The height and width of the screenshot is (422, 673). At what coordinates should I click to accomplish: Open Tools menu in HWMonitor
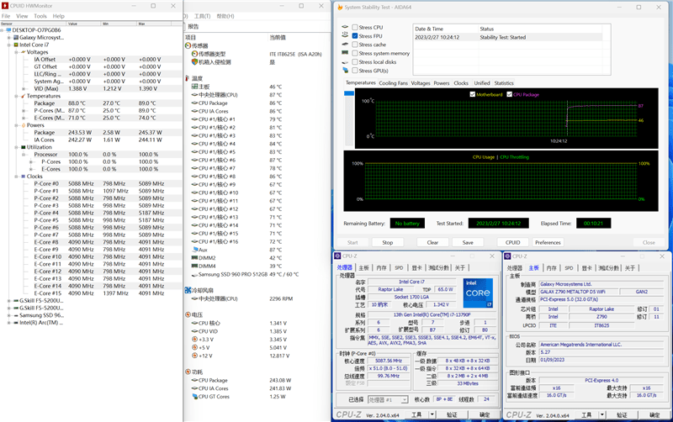tap(40, 16)
